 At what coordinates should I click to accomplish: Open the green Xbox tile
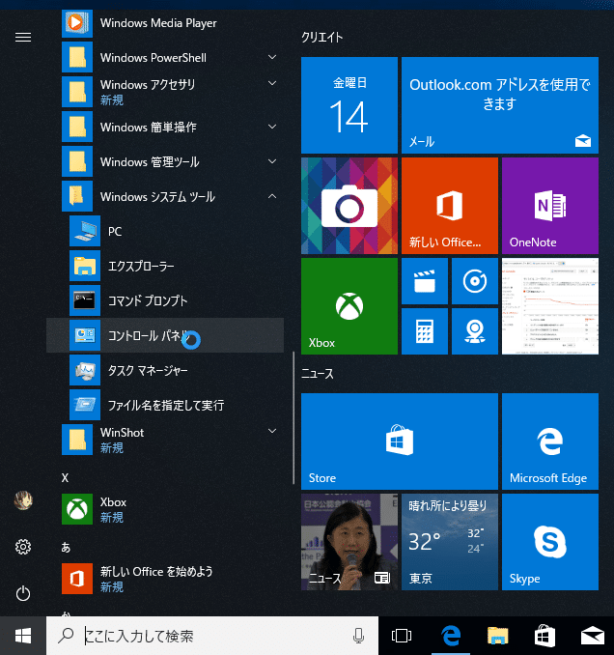click(349, 306)
